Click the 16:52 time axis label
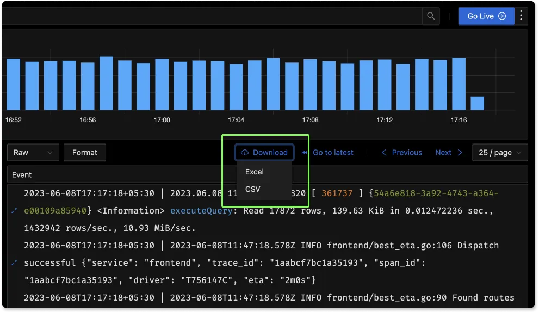 point(14,120)
